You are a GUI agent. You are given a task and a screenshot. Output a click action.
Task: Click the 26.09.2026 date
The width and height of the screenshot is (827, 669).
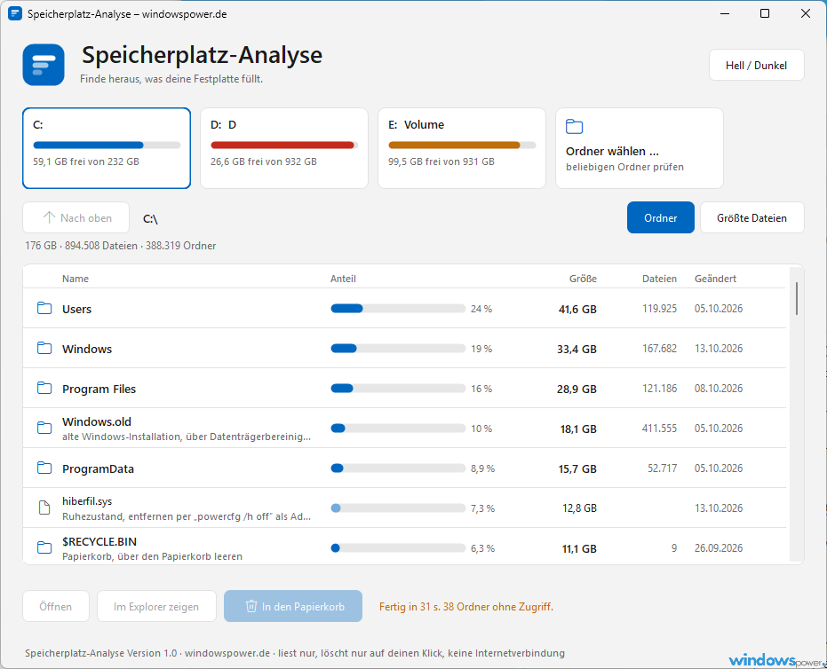click(719, 547)
